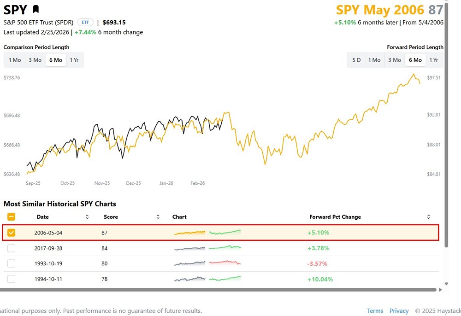The width and height of the screenshot is (461, 316).
Task: Click the ETF badge beside SPDR
Action: [x=85, y=22]
